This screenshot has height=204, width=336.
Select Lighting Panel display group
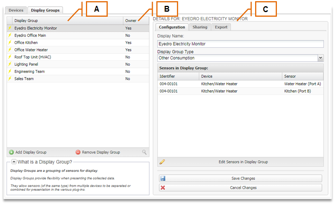[78, 64]
